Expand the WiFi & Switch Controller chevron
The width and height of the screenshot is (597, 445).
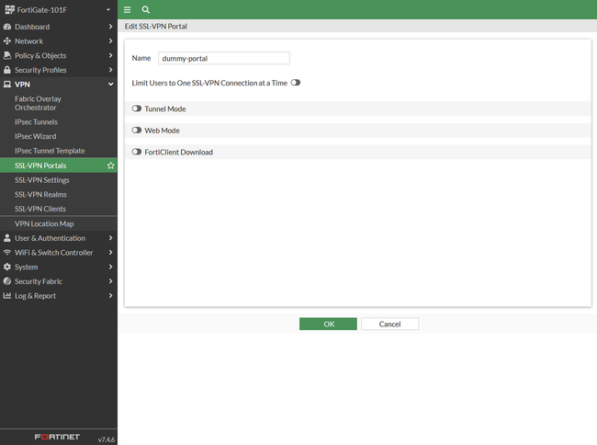point(110,253)
